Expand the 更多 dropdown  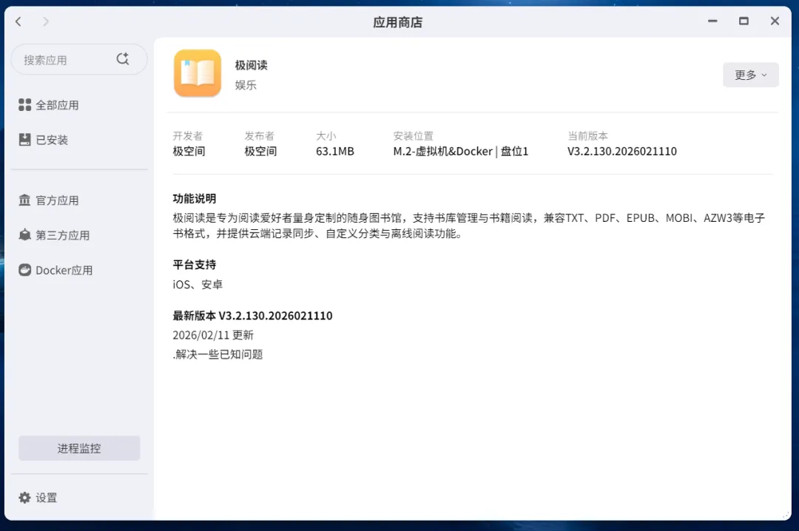click(x=750, y=75)
